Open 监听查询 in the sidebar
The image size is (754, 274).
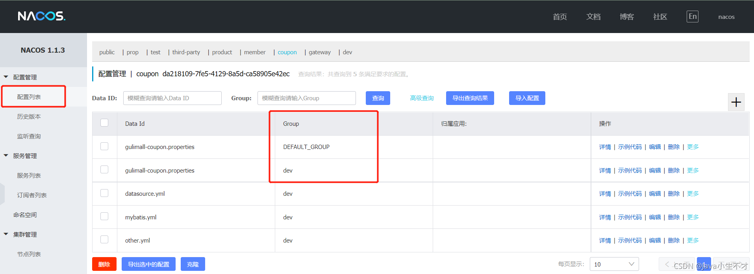coord(29,136)
